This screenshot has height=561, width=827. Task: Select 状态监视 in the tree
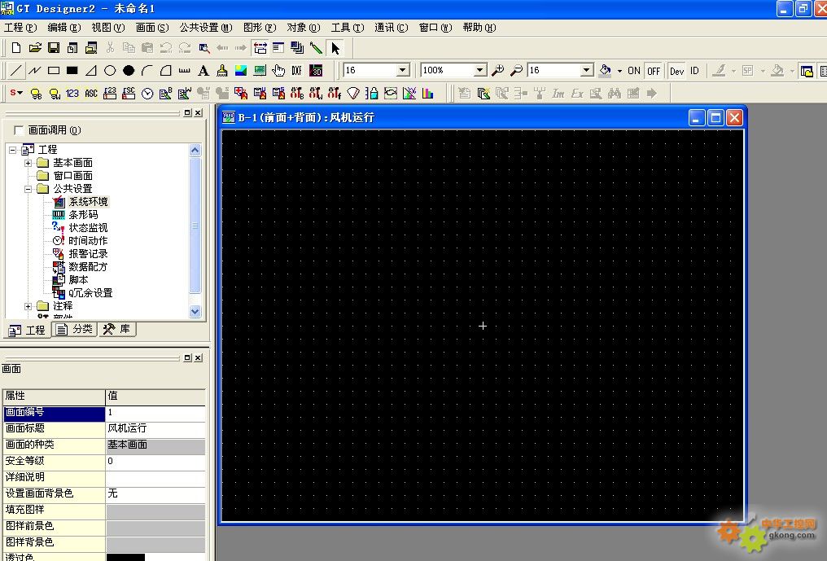88,227
